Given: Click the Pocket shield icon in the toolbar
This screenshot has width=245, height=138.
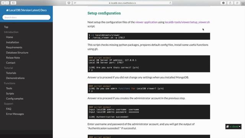Looking at the screenshot, I should point(69,3).
